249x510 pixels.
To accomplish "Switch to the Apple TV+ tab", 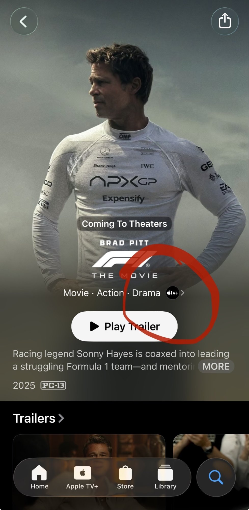I will 82,477.
